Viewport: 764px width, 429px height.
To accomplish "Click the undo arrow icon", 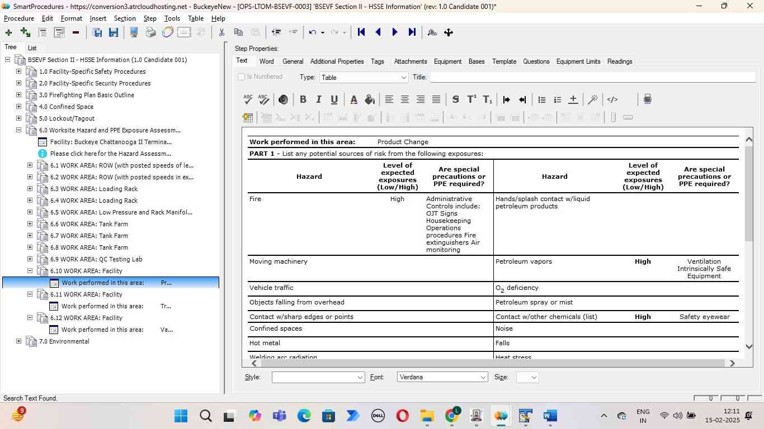I will click(313, 32).
